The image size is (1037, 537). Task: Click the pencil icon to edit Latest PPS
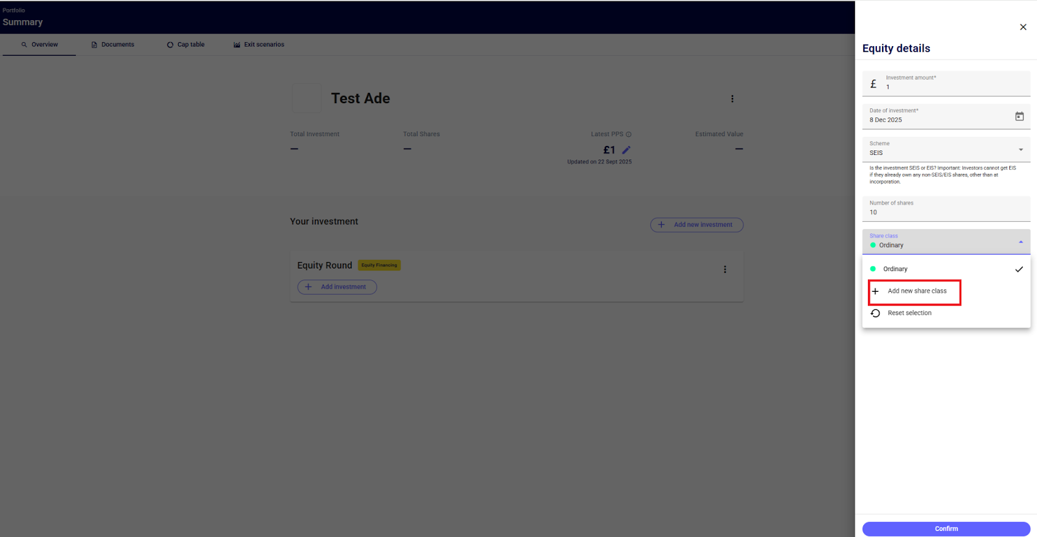[x=626, y=150]
